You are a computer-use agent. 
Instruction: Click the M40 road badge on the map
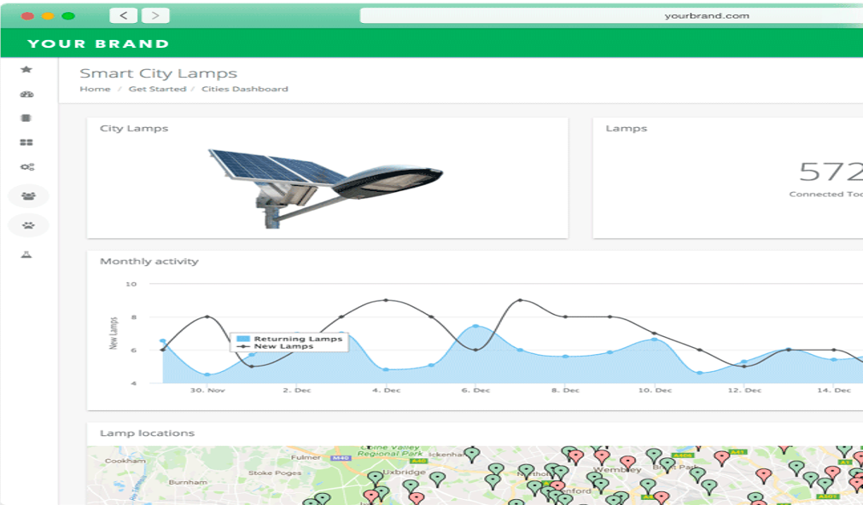pos(341,458)
